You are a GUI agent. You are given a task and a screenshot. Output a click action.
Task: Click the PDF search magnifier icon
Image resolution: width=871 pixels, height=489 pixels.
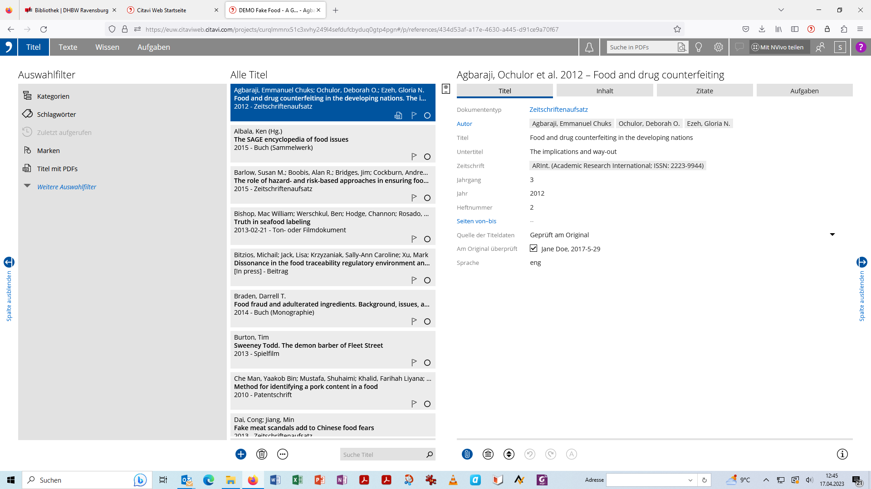[681, 47]
